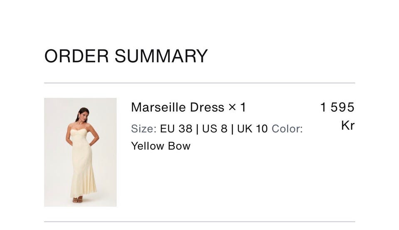This screenshot has height=230, width=399.
Task: Click the divider line below the heading
Action: pyautogui.click(x=199, y=83)
